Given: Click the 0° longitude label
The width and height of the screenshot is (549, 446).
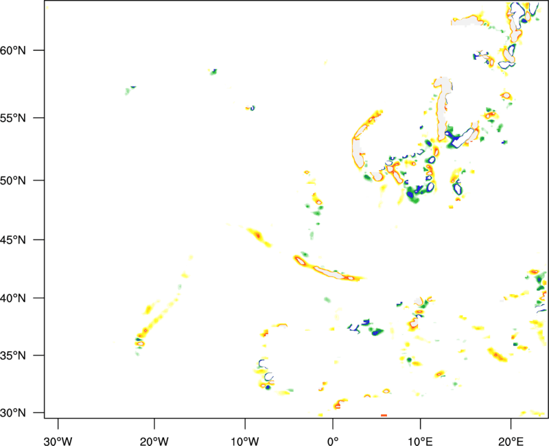Looking at the screenshot, I should click(333, 441).
